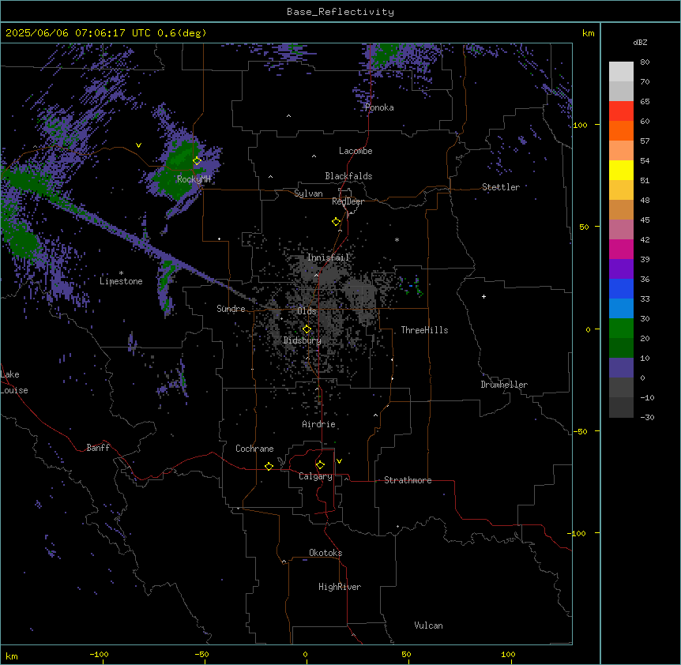Select the Strathmore label

tap(408, 480)
